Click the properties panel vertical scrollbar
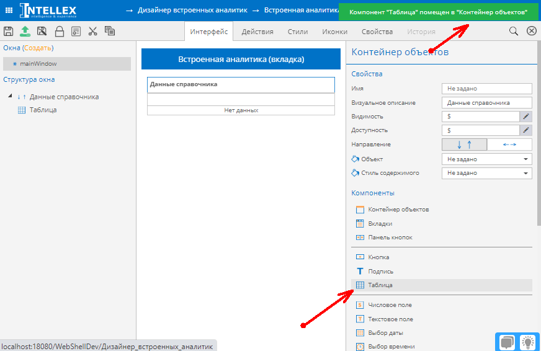The image size is (541, 351). coord(539,133)
